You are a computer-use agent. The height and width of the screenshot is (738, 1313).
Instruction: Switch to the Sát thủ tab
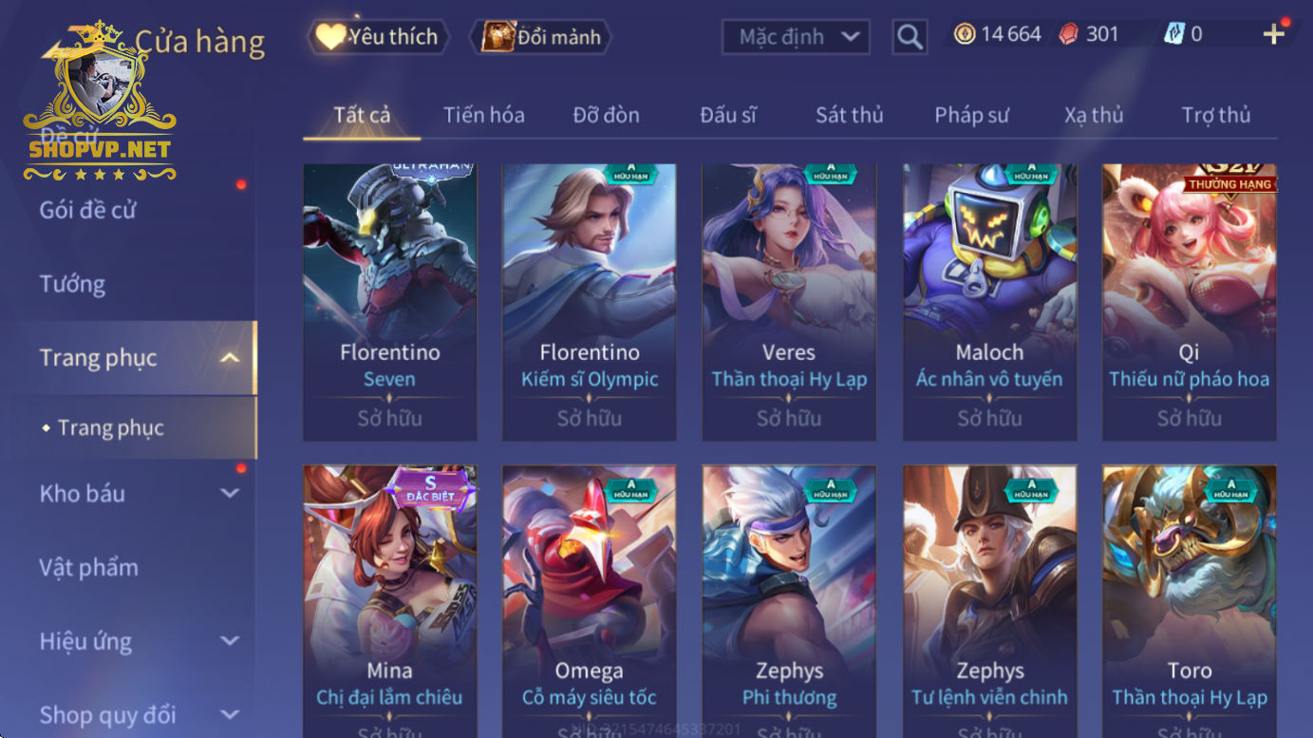[x=849, y=115]
